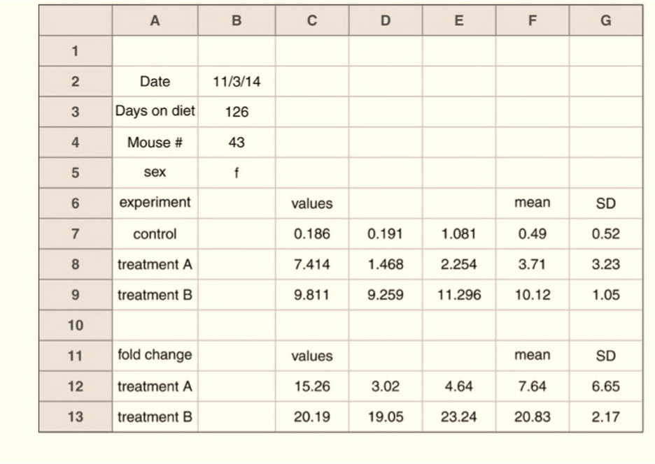
Task: Select the Days on diet cell
Action: coord(155,112)
